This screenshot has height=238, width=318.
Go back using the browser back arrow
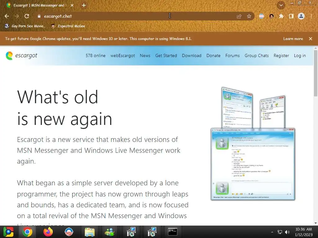tap(7, 16)
